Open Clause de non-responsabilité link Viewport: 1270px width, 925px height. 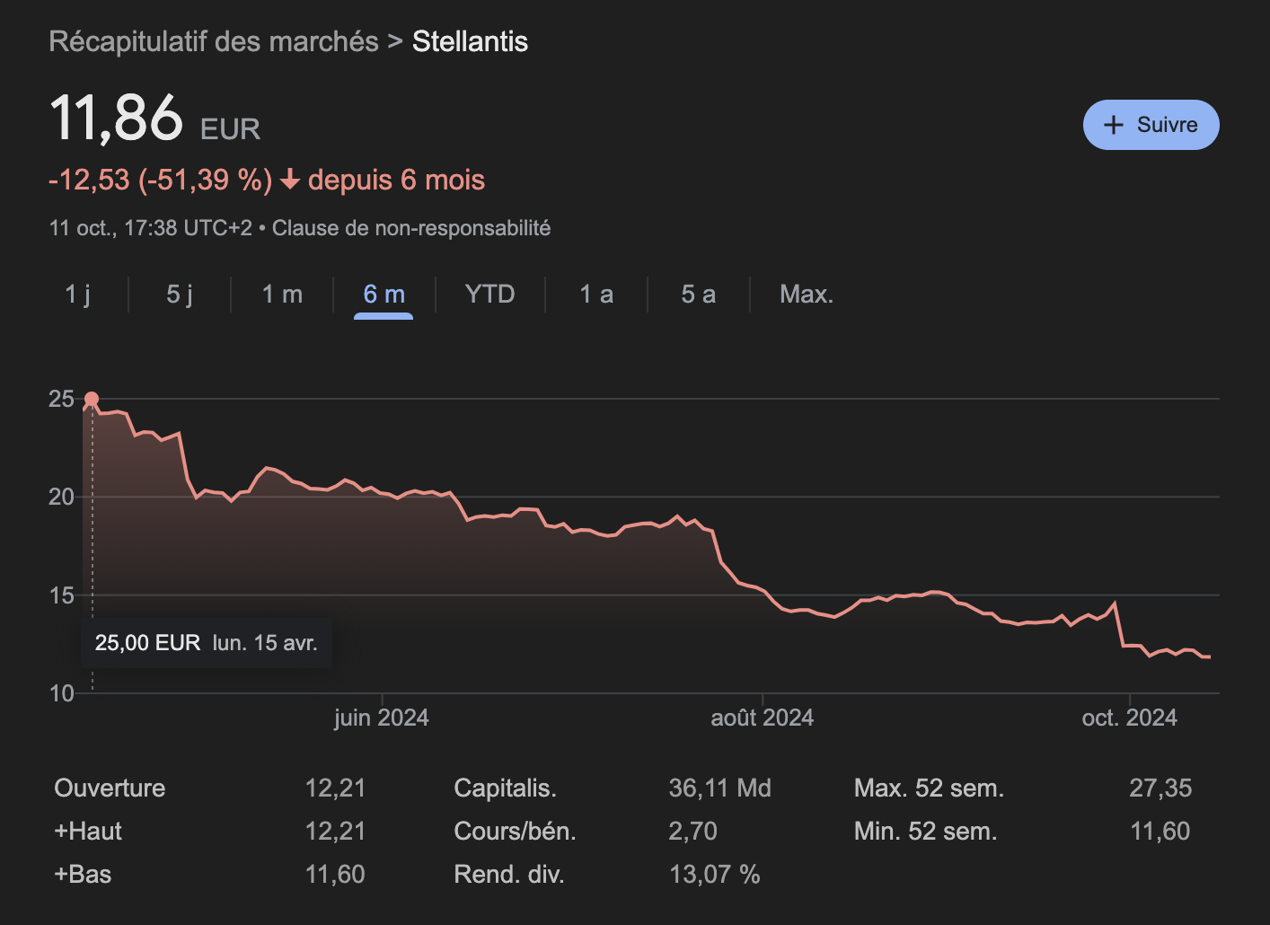click(x=411, y=228)
